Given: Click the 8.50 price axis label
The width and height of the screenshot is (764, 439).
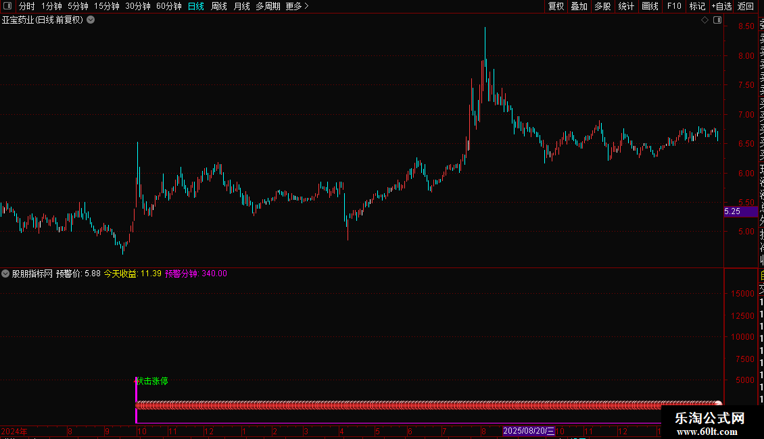Looking at the screenshot, I should (x=746, y=26).
